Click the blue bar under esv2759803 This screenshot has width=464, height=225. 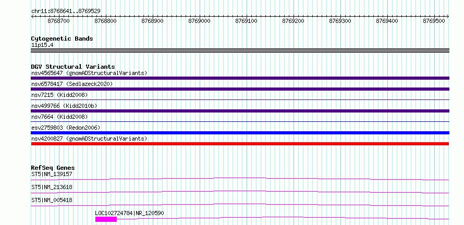240,133
